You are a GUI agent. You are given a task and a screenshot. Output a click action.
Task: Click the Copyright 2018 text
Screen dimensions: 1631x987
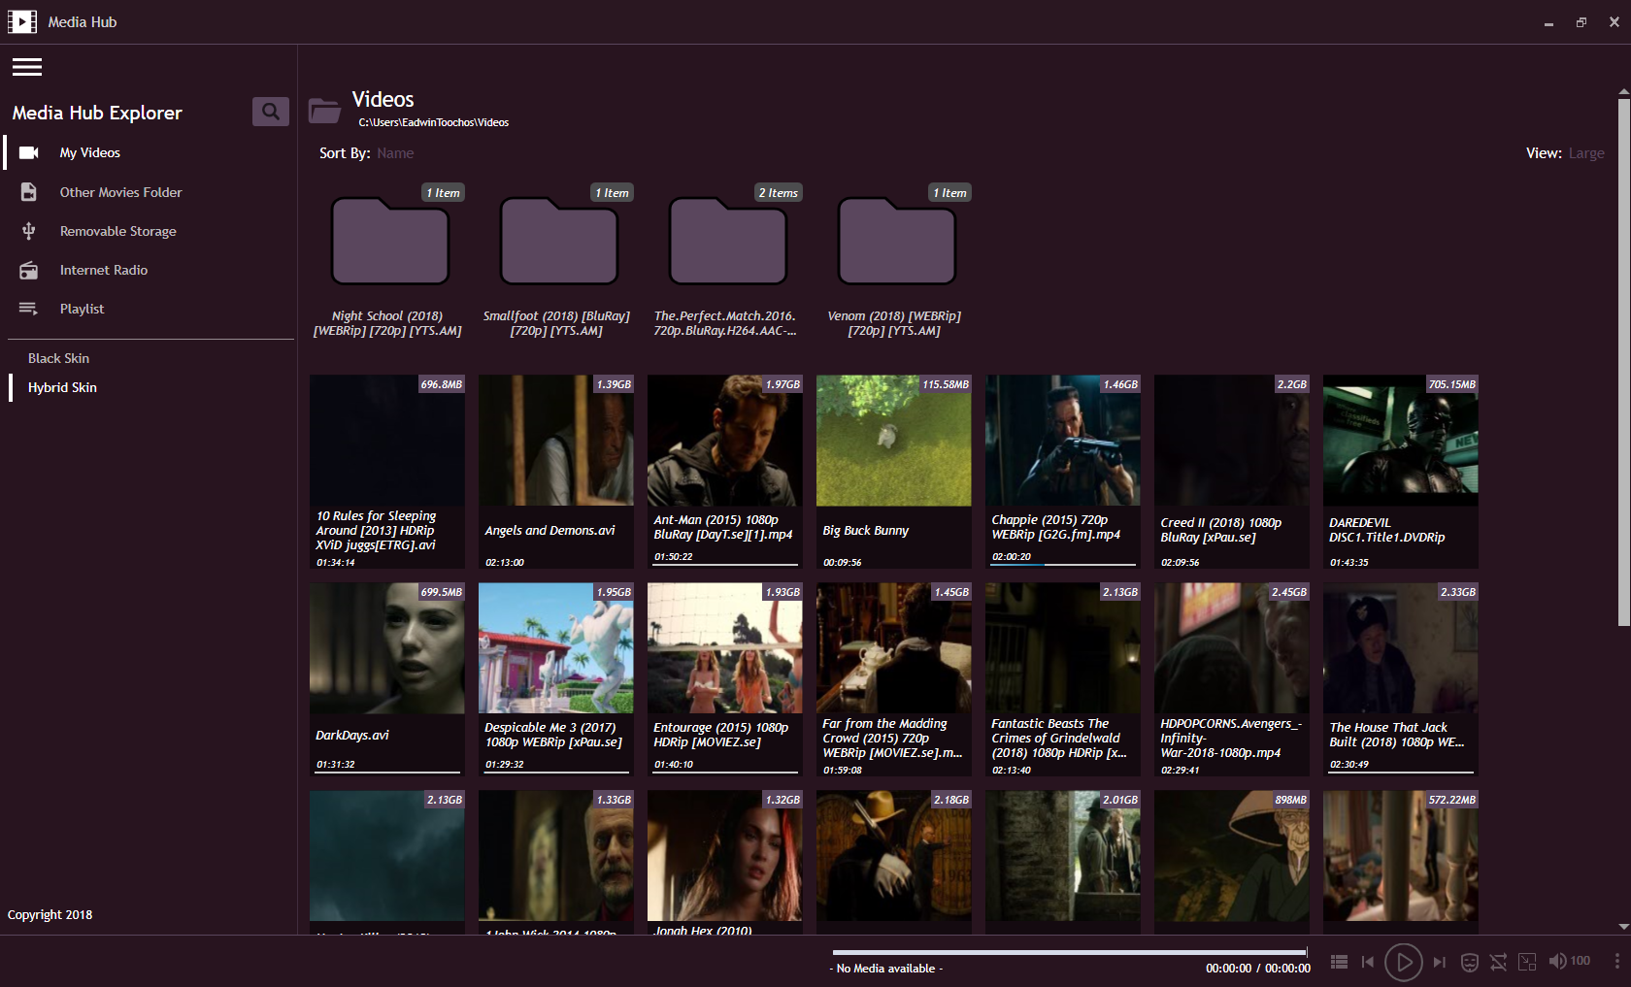pos(50,914)
